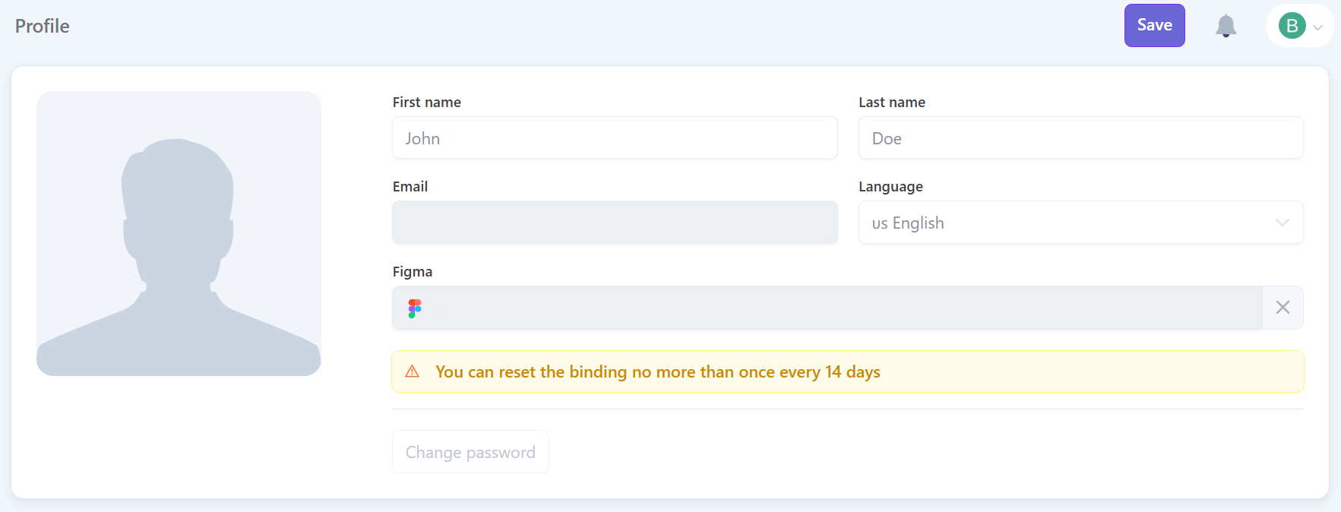
Task: Select the profile picture placeholder
Action: tap(179, 233)
